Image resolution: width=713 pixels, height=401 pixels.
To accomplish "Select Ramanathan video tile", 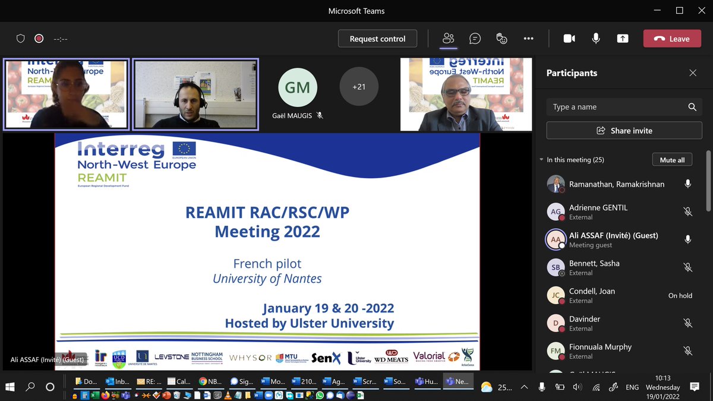I will pos(466,94).
